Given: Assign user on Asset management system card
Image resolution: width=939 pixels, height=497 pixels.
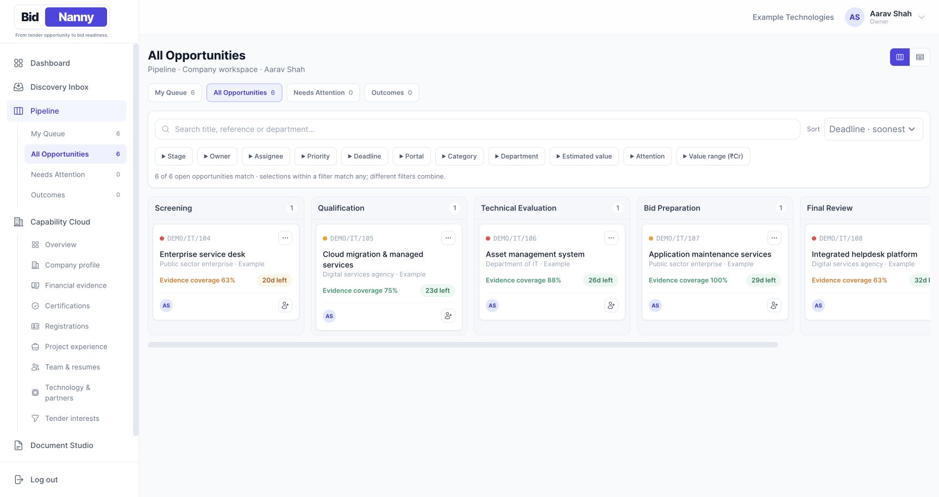Looking at the screenshot, I should point(611,306).
